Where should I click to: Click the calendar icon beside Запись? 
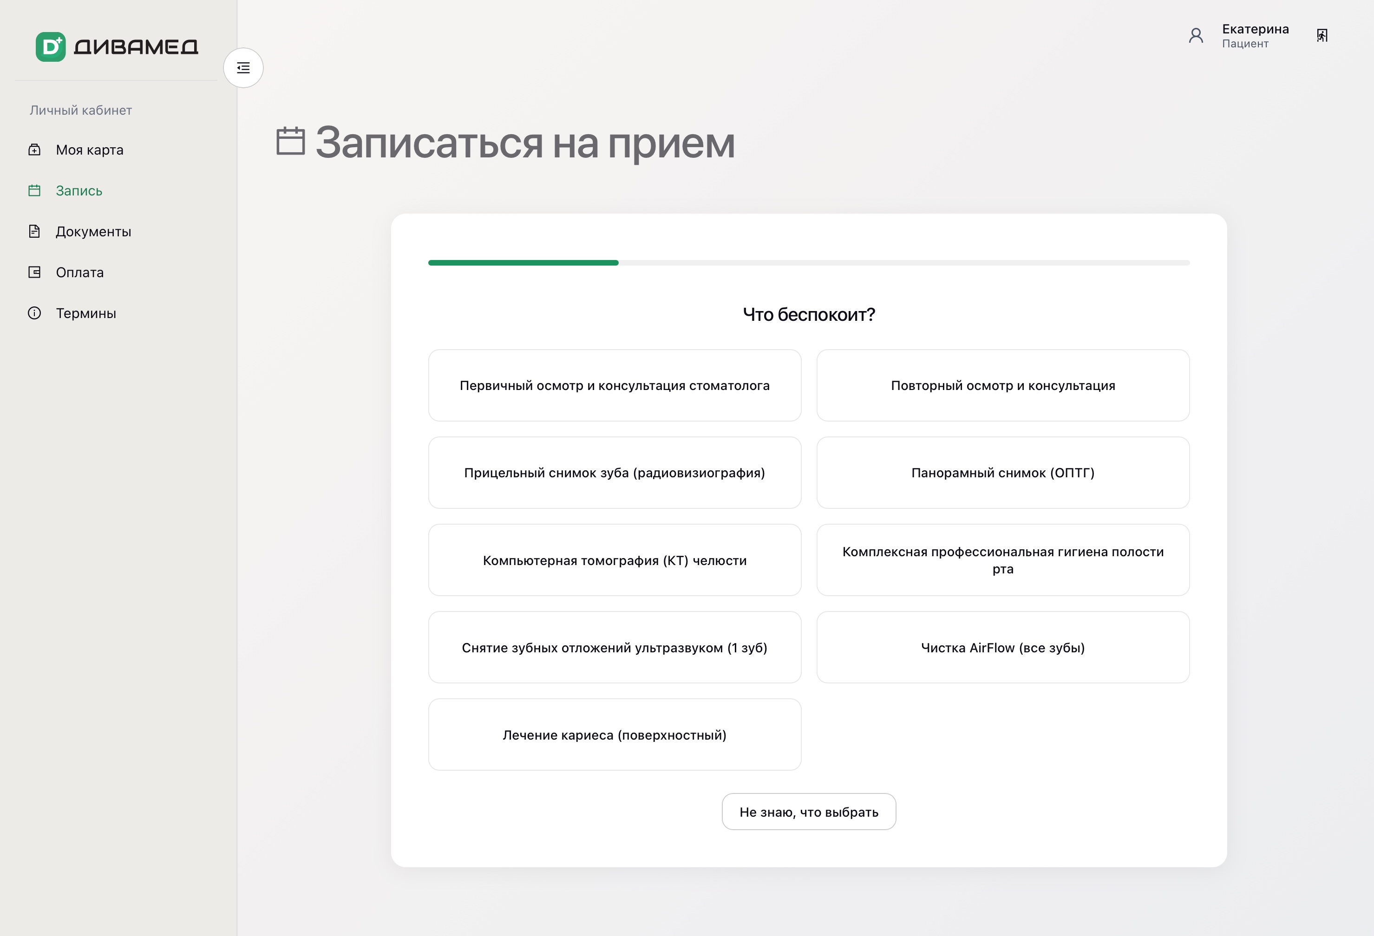pyautogui.click(x=34, y=190)
